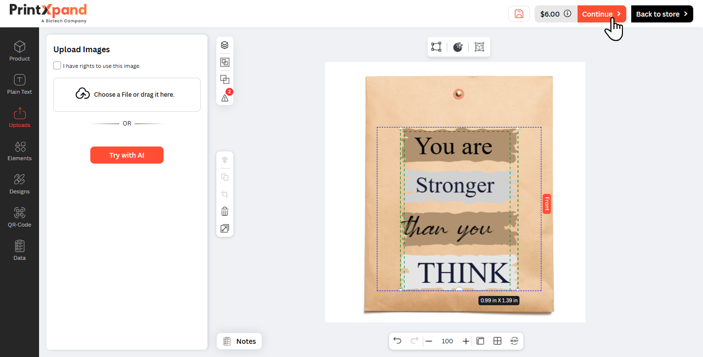The height and width of the screenshot is (357, 703).
Task: Toggle the grid view icon
Action: tap(497, 341)
